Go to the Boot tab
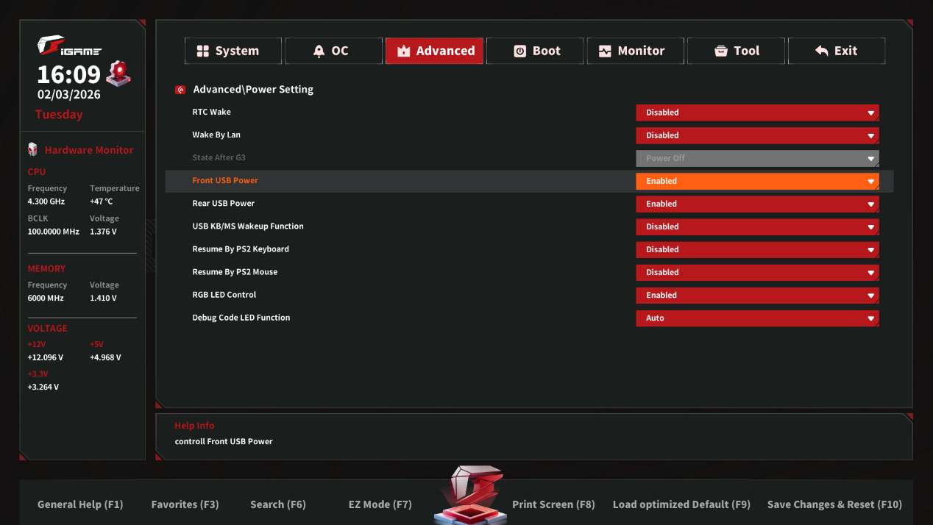The image size is (933, 525). 535,51
